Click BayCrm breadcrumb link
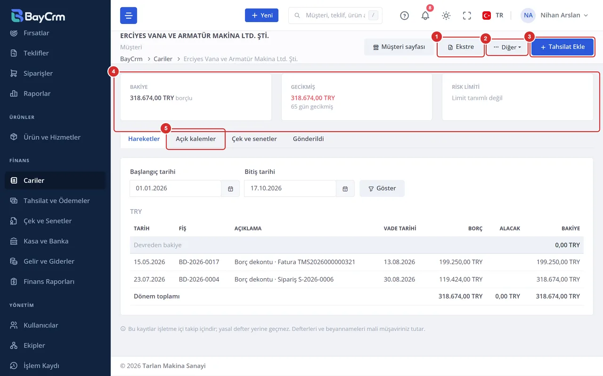The height and width of the screenshot is (376, 603). [131, 59]
